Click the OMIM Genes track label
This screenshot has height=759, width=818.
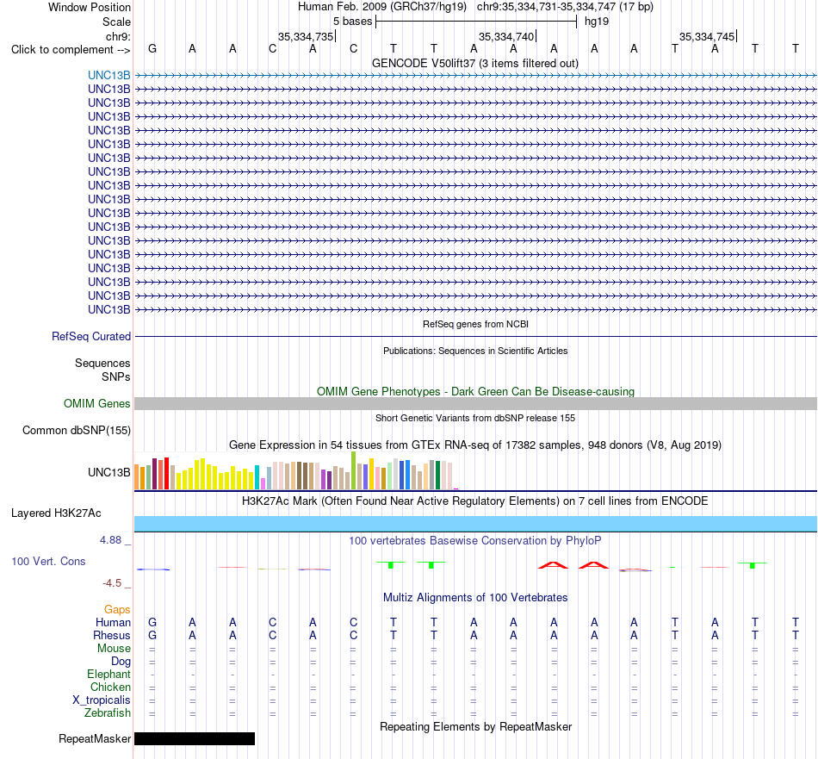[x=97, y=403]
